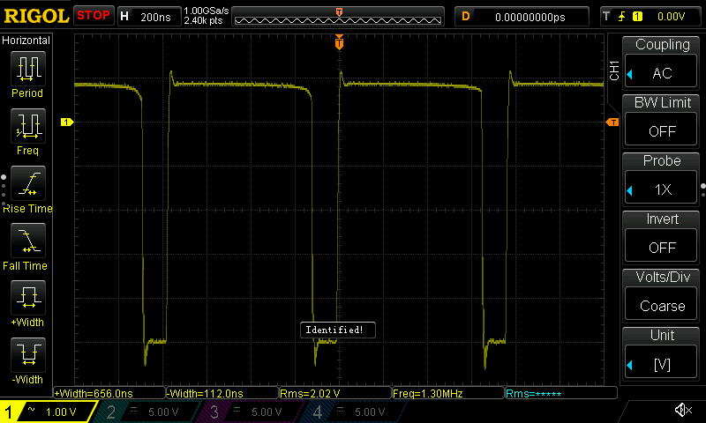Click the orange trigger position marker
The image size is (706, 423).
(339, 42)
